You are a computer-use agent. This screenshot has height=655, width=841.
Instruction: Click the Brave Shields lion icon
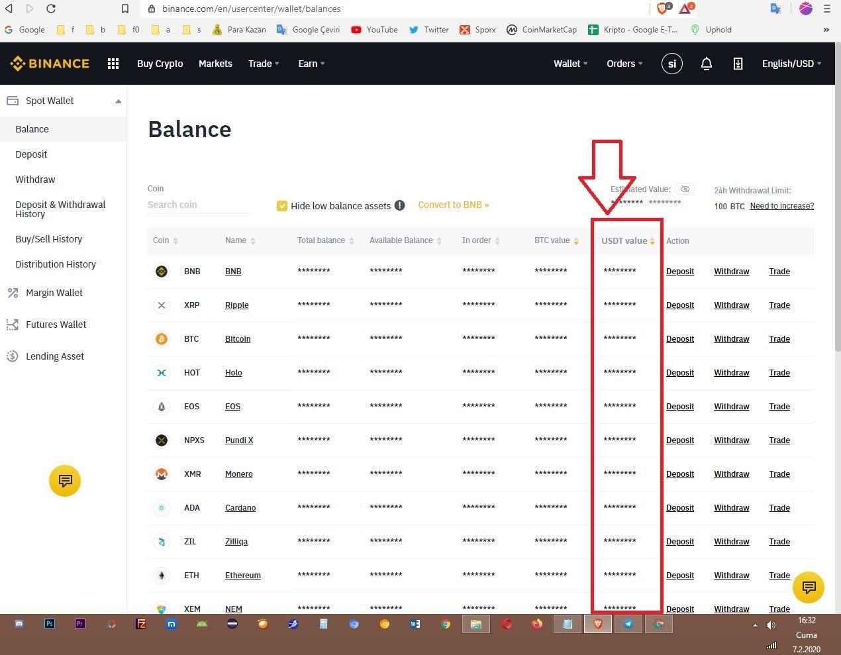[x=663, y=9]
